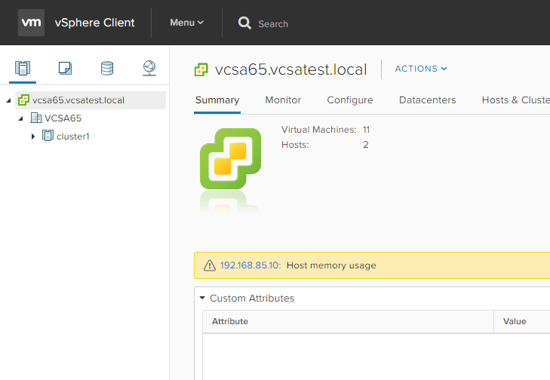Open the Storage inventory view icon
This screenshot has height=380, width=550.
pyautogui.click(x=107, y=69)
